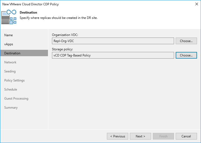
Task: Go to the Name wizard step
Action: [x=9, y=35]
